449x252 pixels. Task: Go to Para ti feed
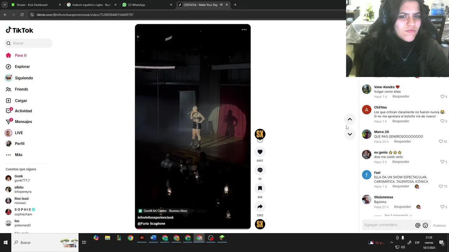[20, 55]
